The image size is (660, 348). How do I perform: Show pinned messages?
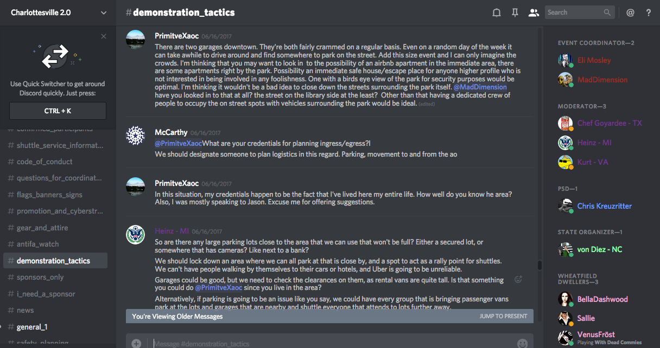coord(515,12)
